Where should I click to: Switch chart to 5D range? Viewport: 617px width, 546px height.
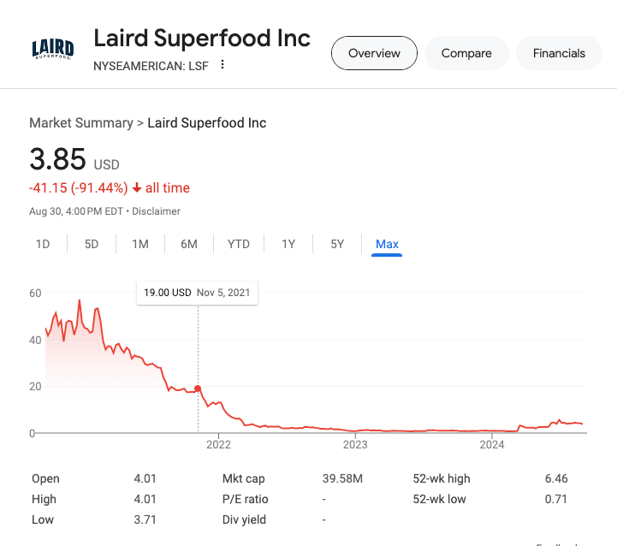[x=92, y=244]
